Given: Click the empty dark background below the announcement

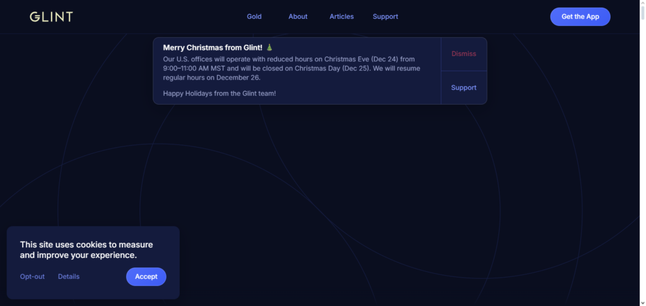Looking at the screenshot, I should click(379, 189).
